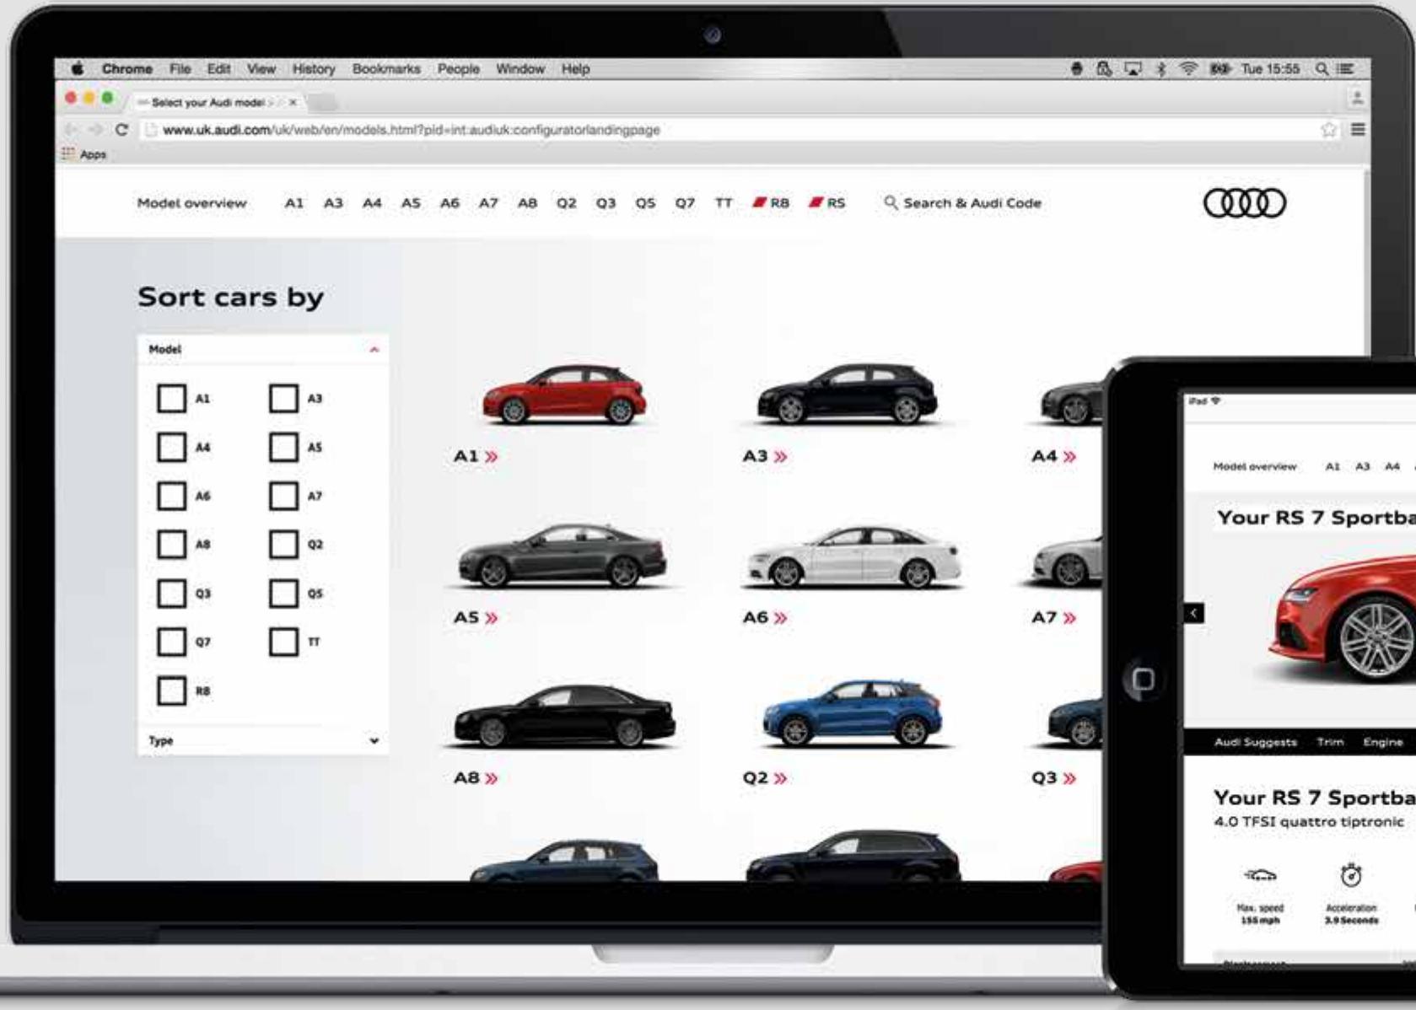The image size is (1416, 1010).
Task: Click the Acceleration stopwatch icon on the iPad
Action: [1351, 875]
